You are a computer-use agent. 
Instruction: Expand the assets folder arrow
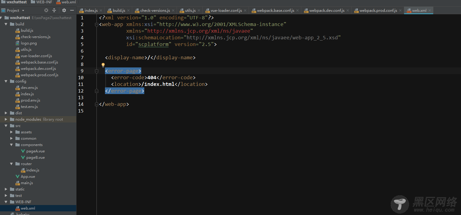pyautogui.click(x=11, y=132)
